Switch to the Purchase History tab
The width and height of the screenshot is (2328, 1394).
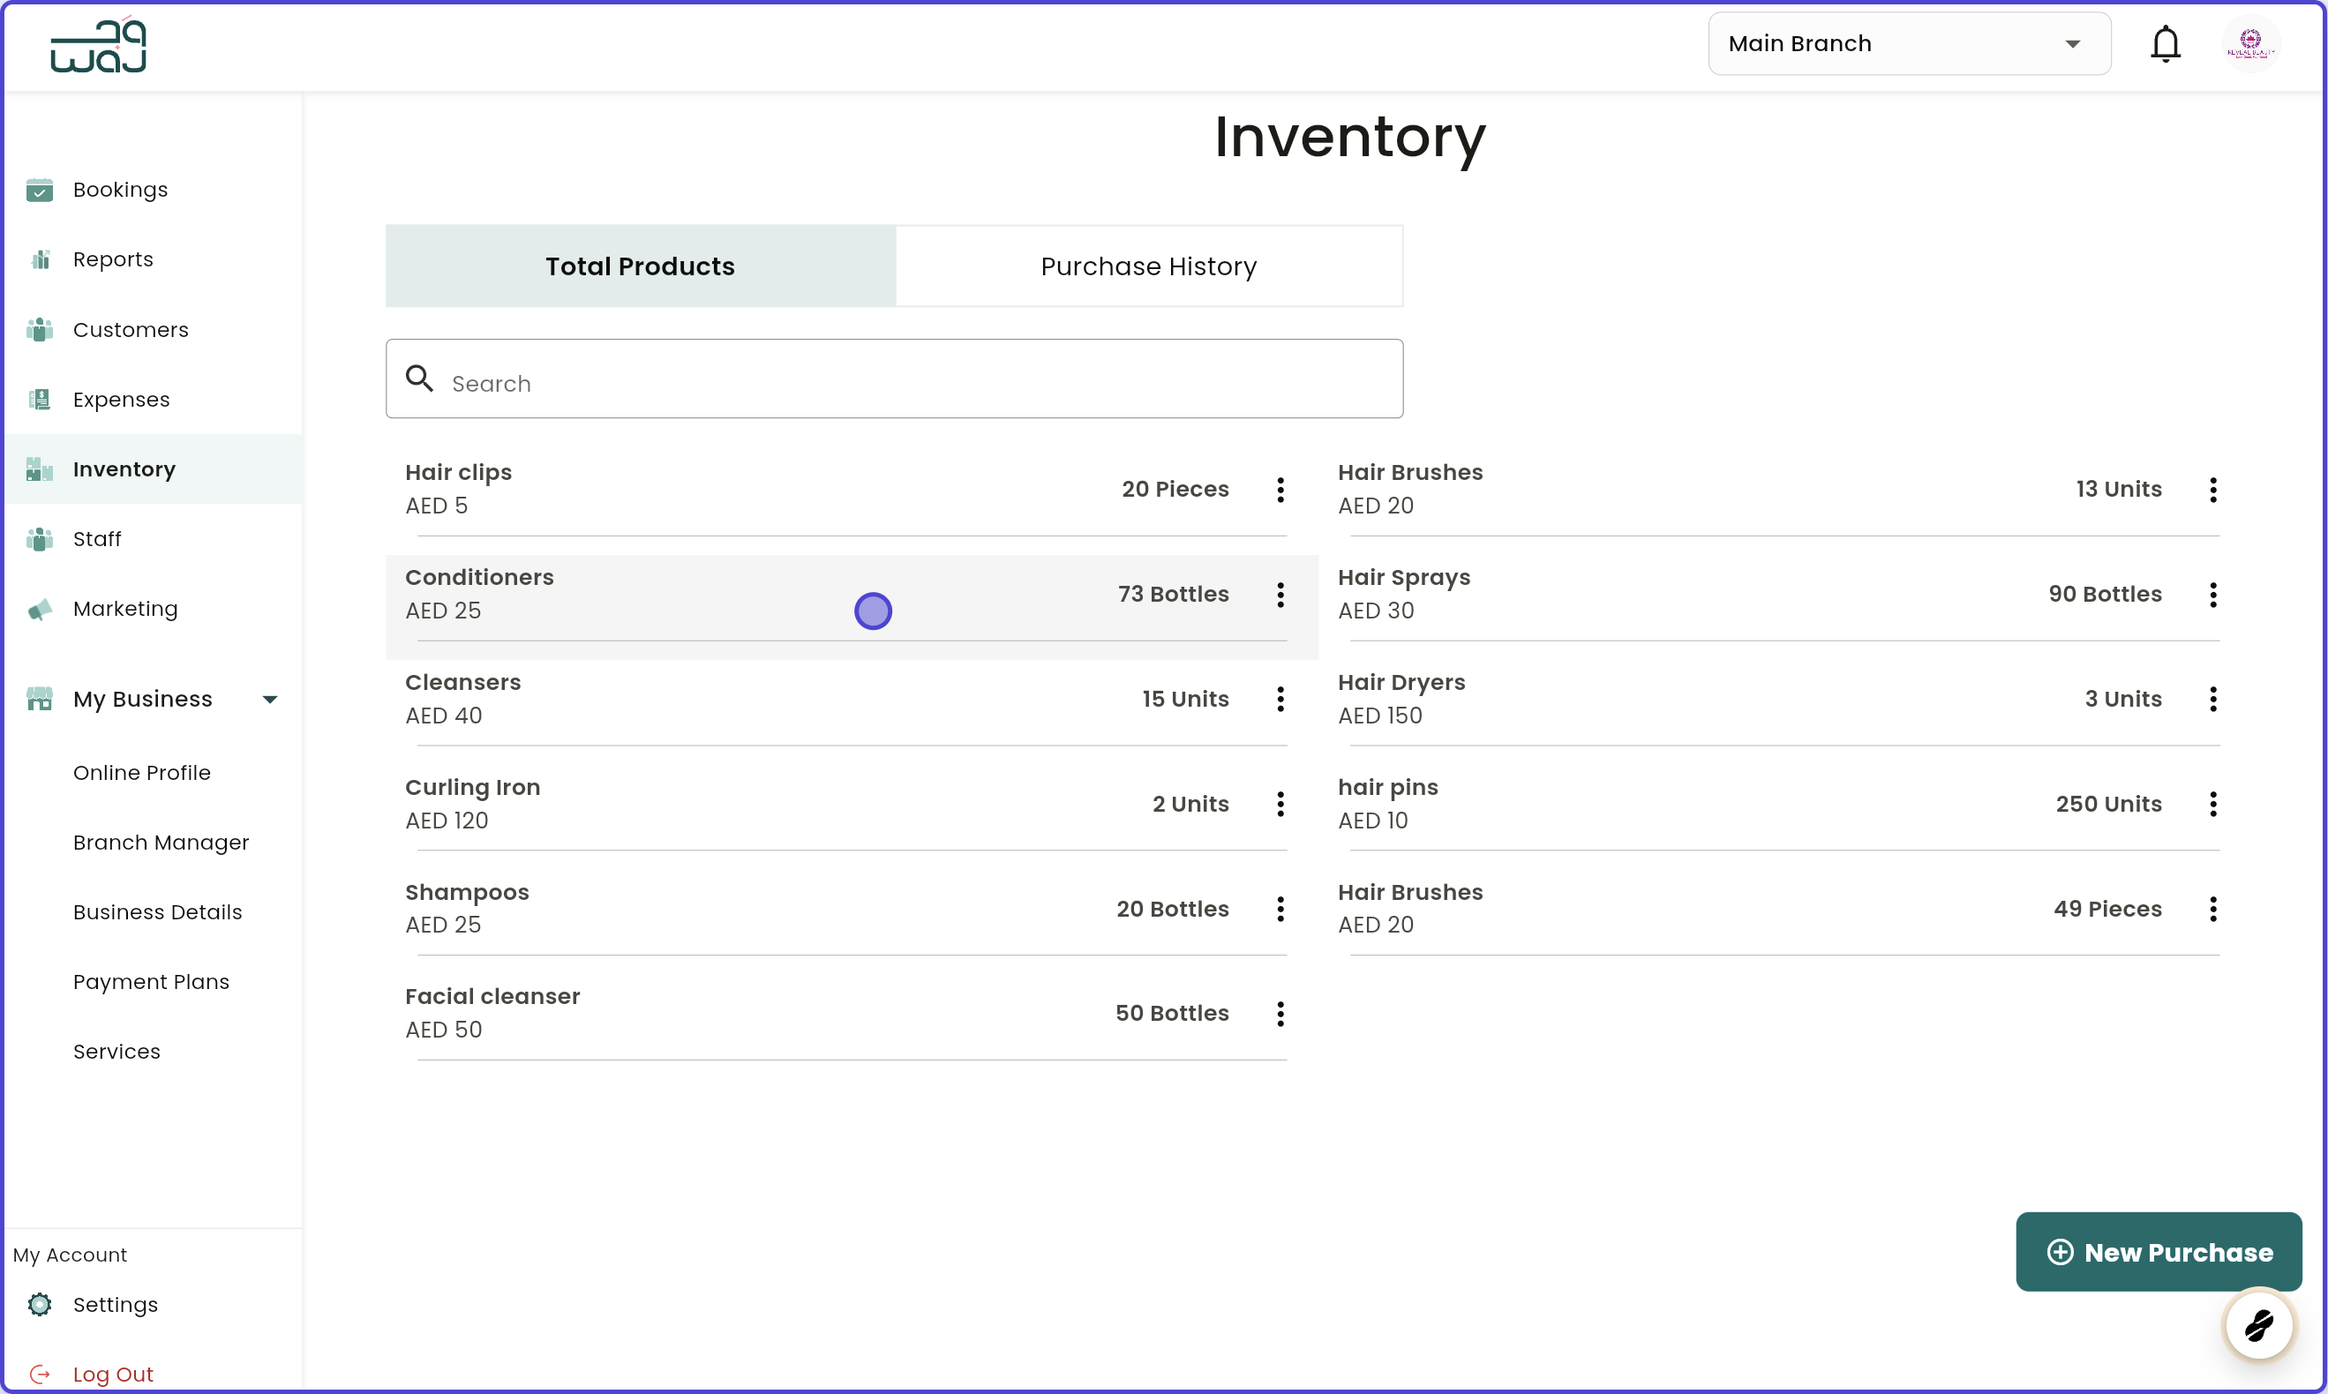click(1148, 266)
